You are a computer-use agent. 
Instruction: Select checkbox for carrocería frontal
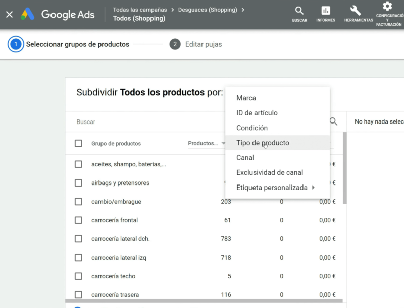tap(78, 220)
